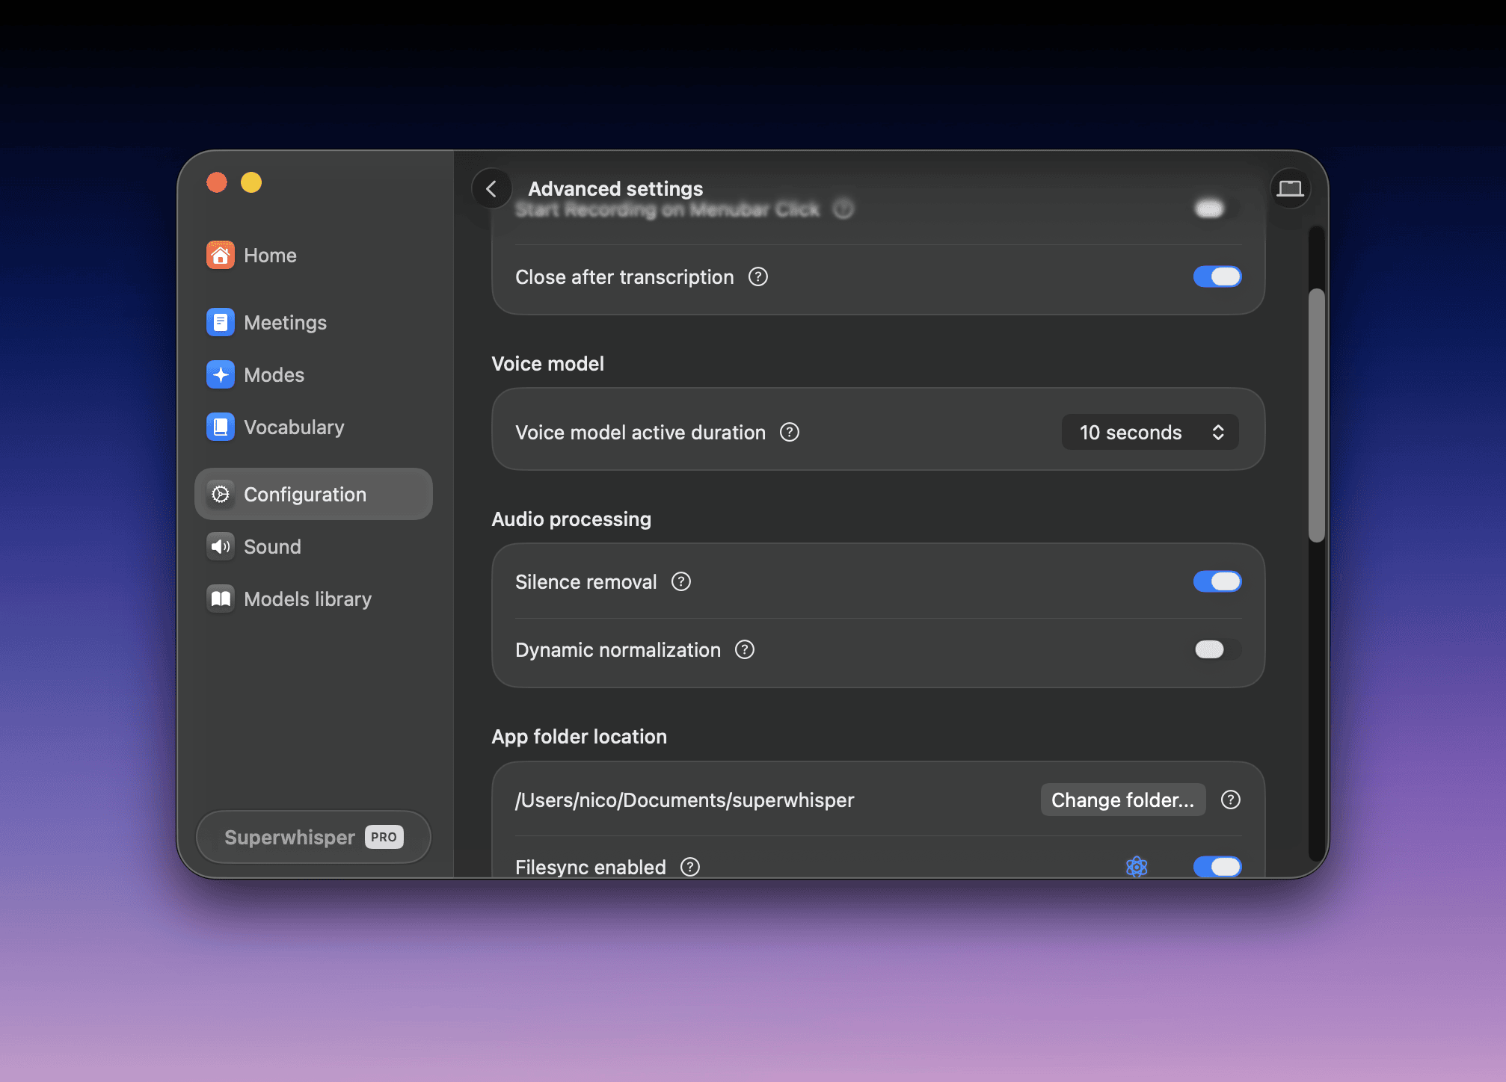This screenshot has height=1082, width=1506.
Task: Open help for Silence removal
Action: [681, 582]
